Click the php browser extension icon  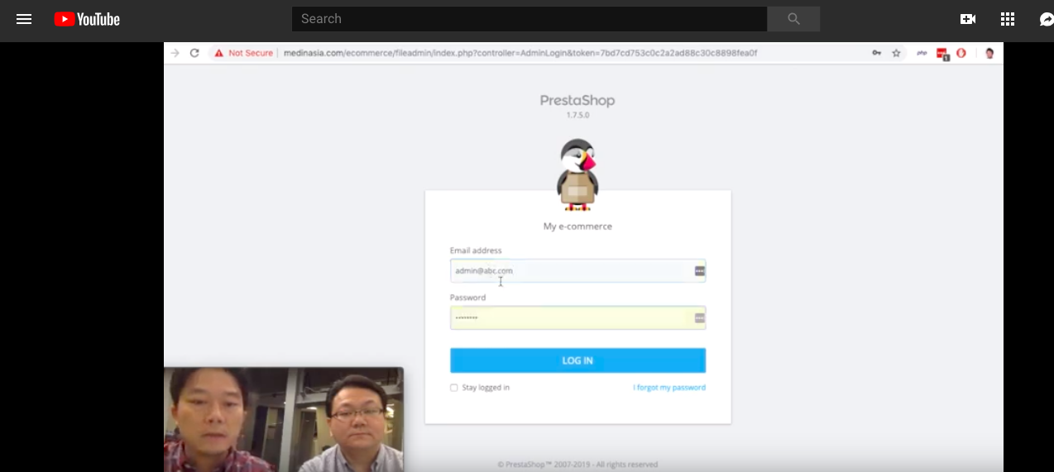(x=922, y=53)
